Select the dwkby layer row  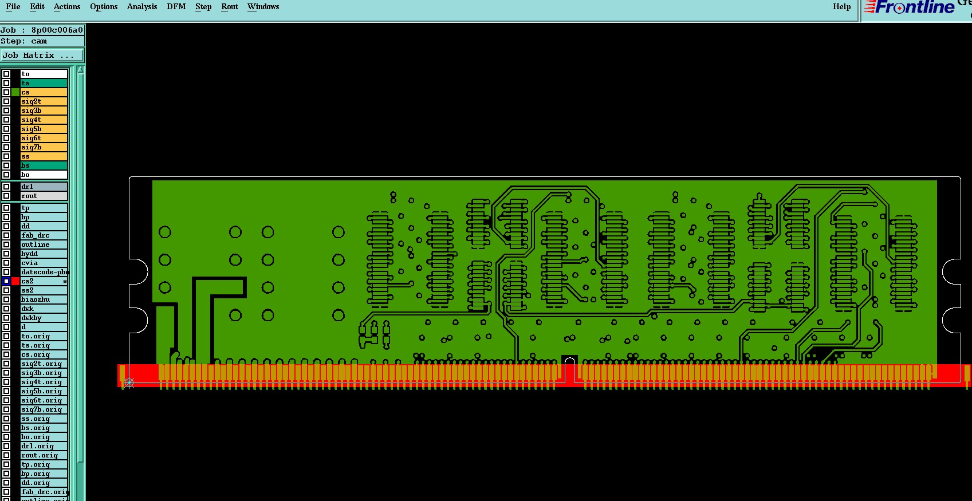click(44, 318)
